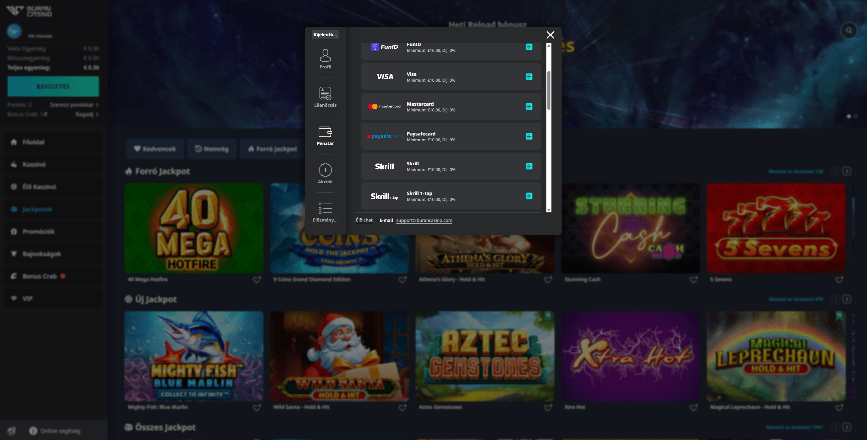867x440 pixels.
Task: Open the Ellenőrzés verification icon
Action: tap(325, 94)
